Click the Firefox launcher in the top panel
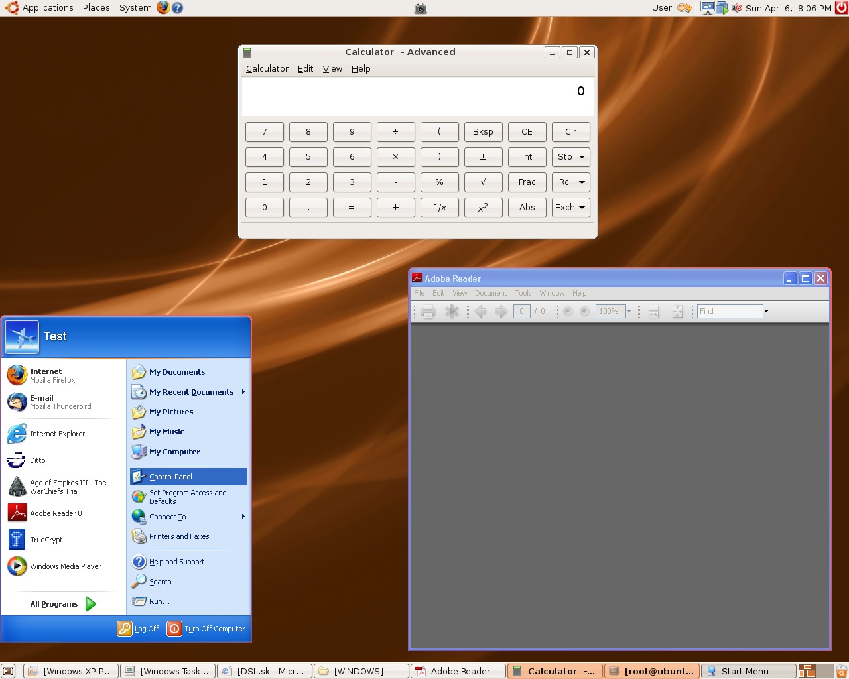 pos(163,8)
